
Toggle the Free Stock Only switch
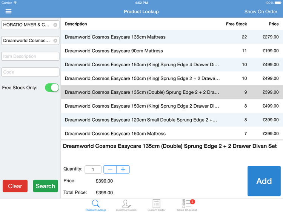tap(52, 88)
